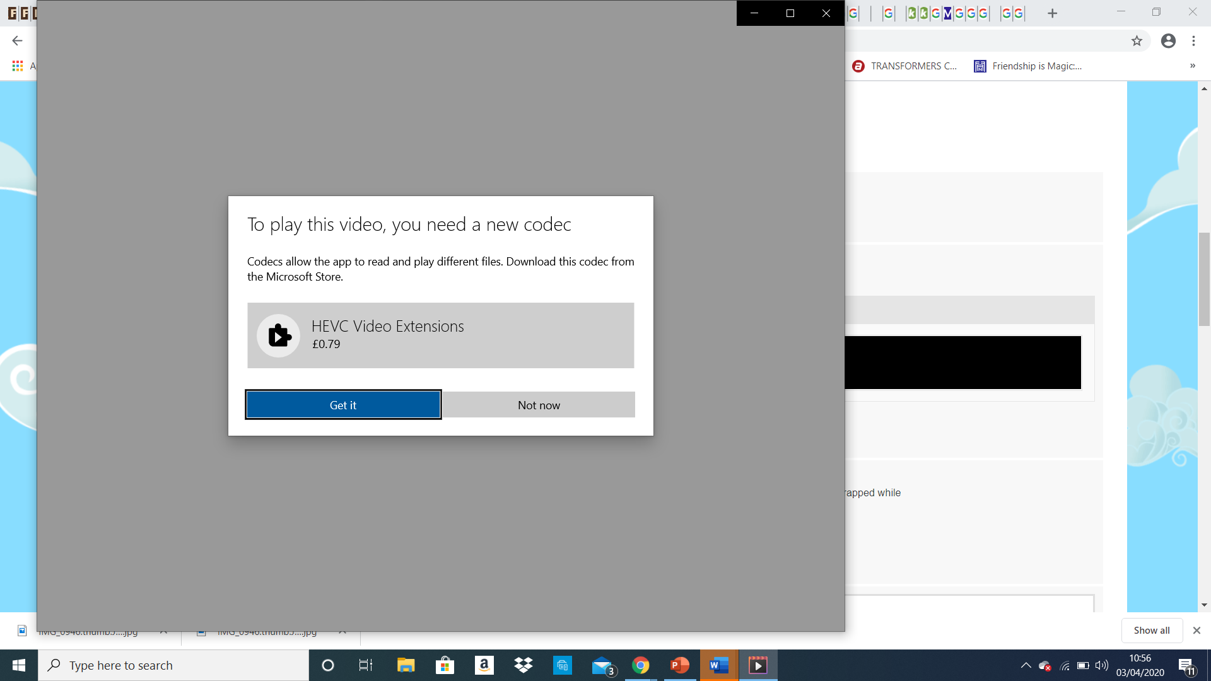Expand hidden bookmarks chevron
The width and height of the screenshot is (1211, 681).
tap(1192, 66)
